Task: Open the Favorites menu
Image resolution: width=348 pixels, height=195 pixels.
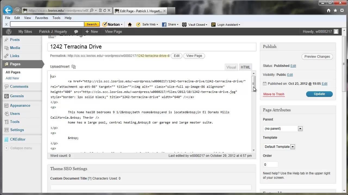Action: tap(42, 18)
